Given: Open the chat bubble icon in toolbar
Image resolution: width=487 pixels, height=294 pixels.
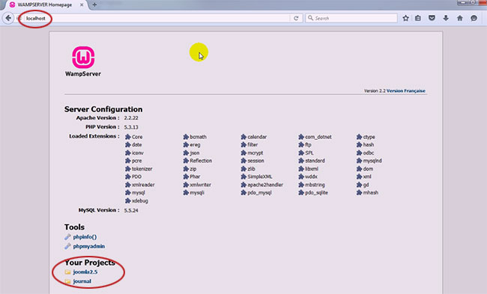Looking at the screenshot, I should (474, 18).
